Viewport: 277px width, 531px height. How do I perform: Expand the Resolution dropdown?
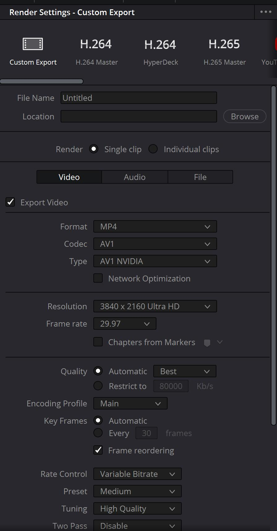155,306
